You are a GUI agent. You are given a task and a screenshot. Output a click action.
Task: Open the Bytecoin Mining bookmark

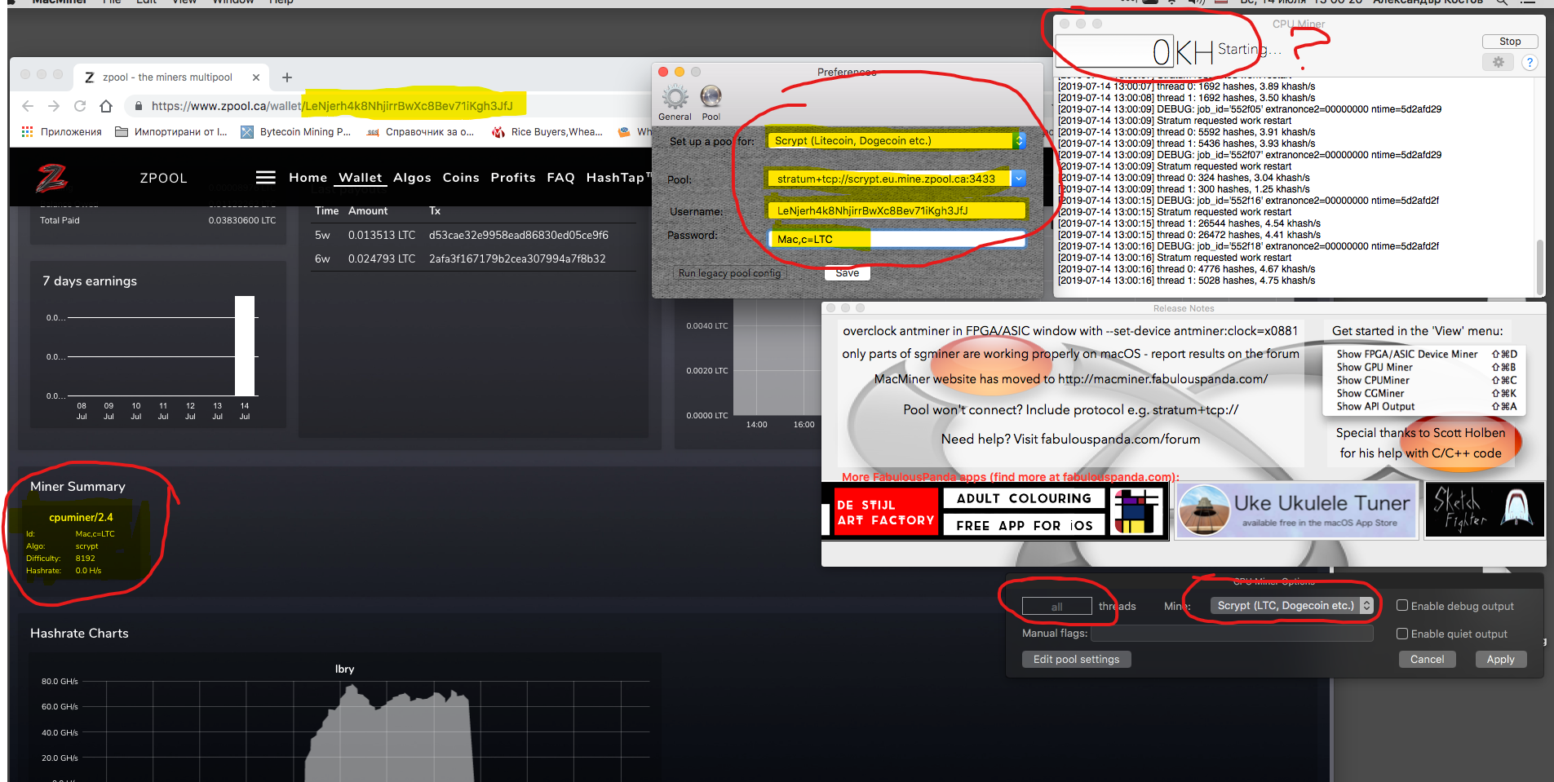coord(295,132)
